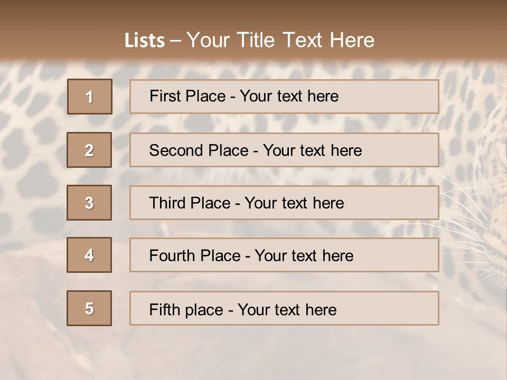Image resolution: width=507 pixels, height=380 pixels.
Task: Select the number 4 square
Action: tap(89, 255)
